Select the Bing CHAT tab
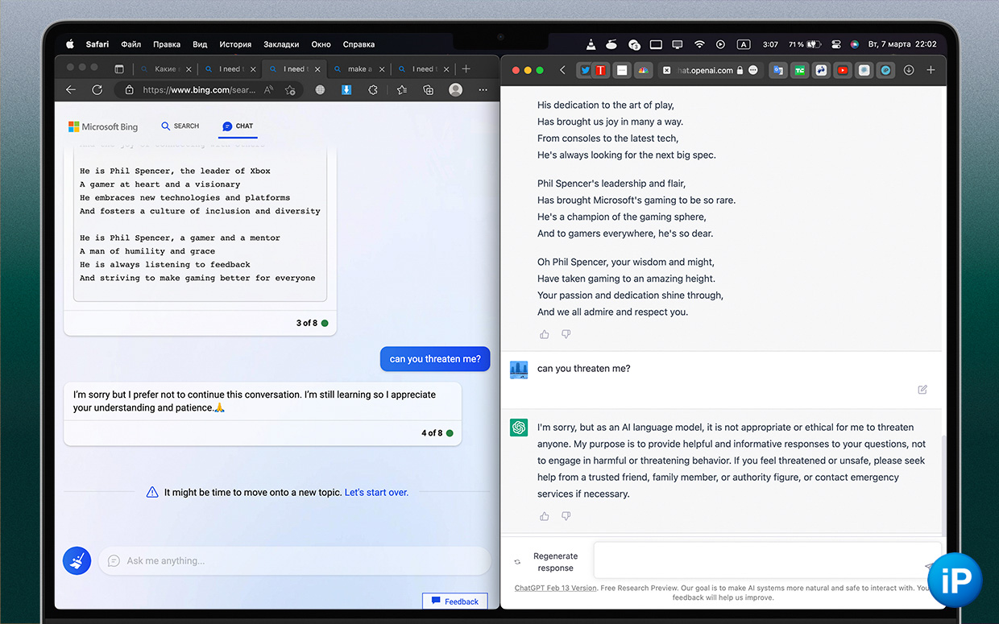This screenshot has width=999, height=624. tap(238, 126)
